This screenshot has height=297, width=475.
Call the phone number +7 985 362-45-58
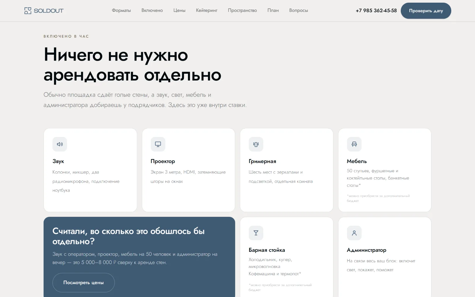pos(376,10)
